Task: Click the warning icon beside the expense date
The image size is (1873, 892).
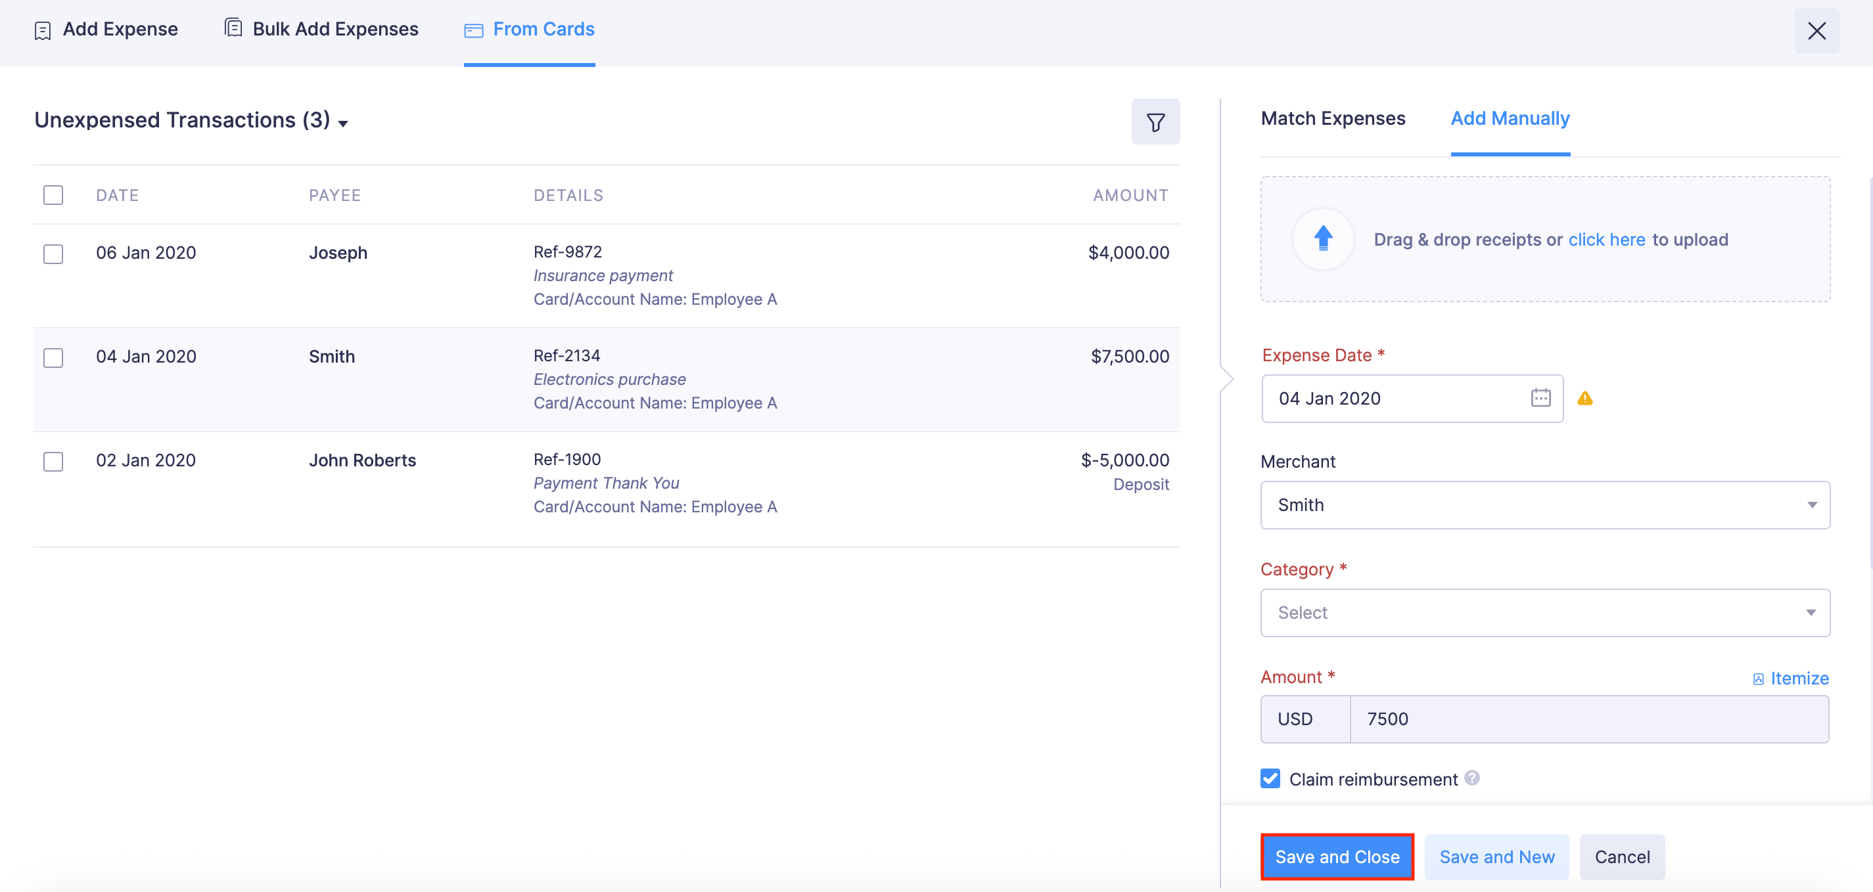Action: pos(1586,399)
